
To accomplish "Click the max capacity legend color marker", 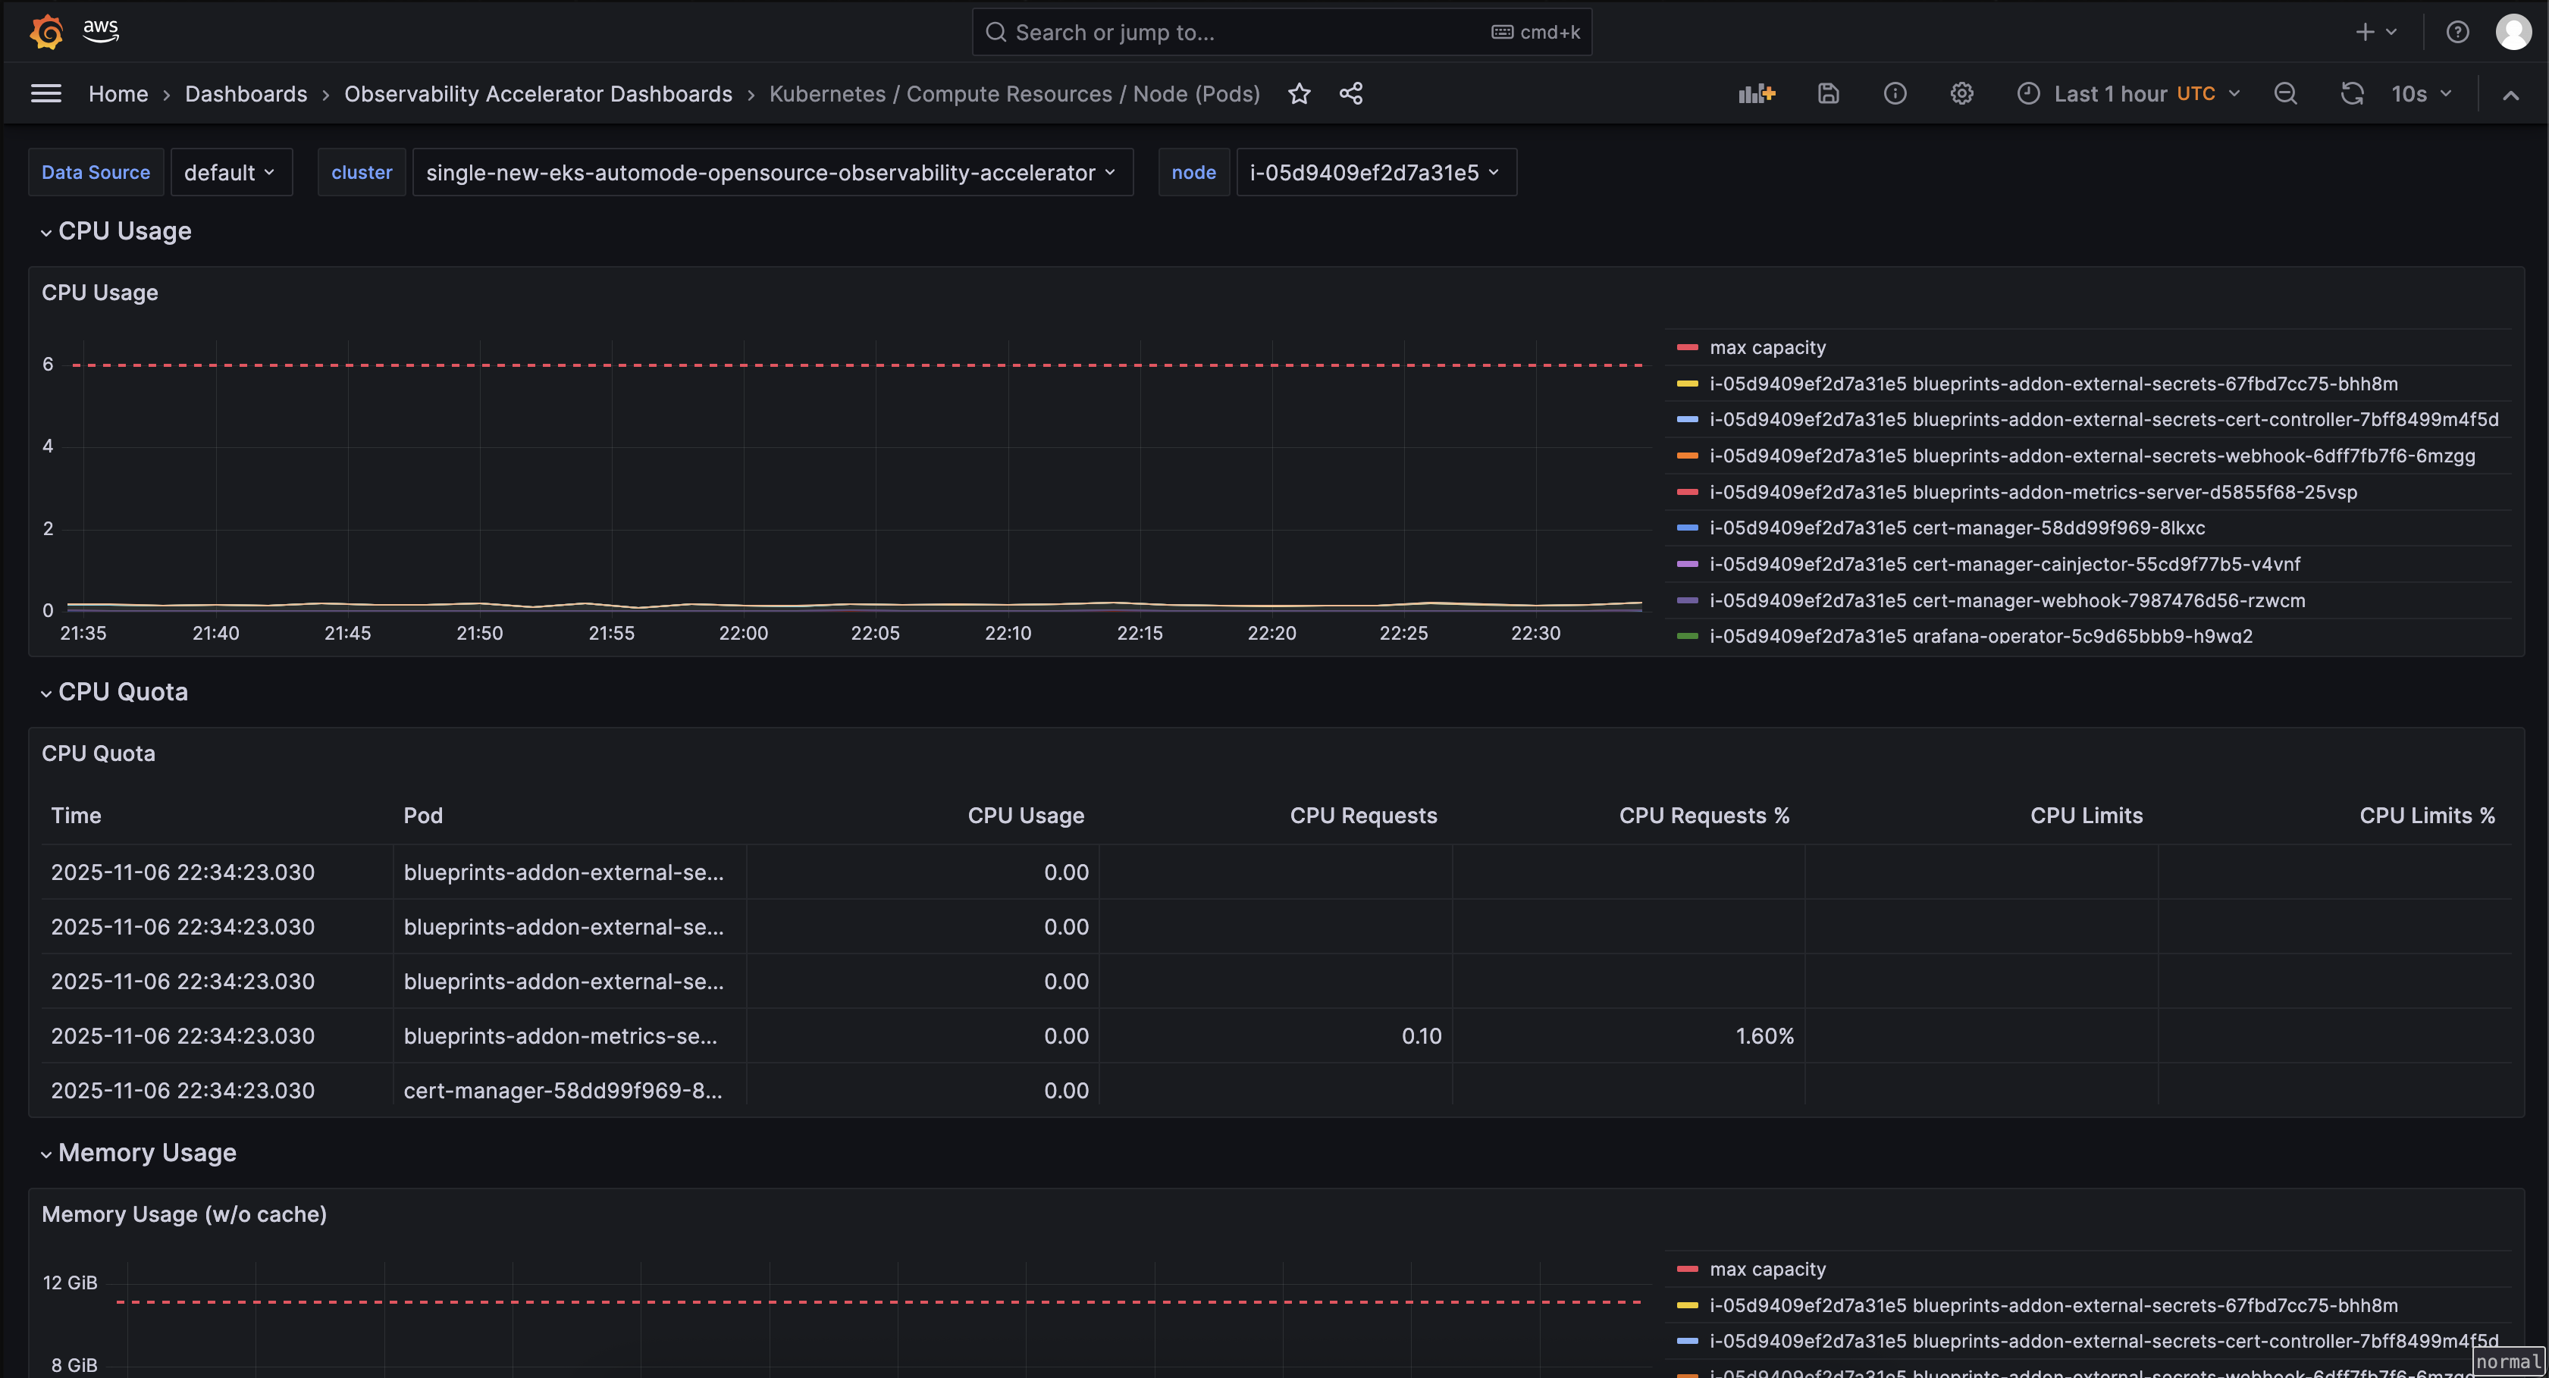I will point(1687,347).
